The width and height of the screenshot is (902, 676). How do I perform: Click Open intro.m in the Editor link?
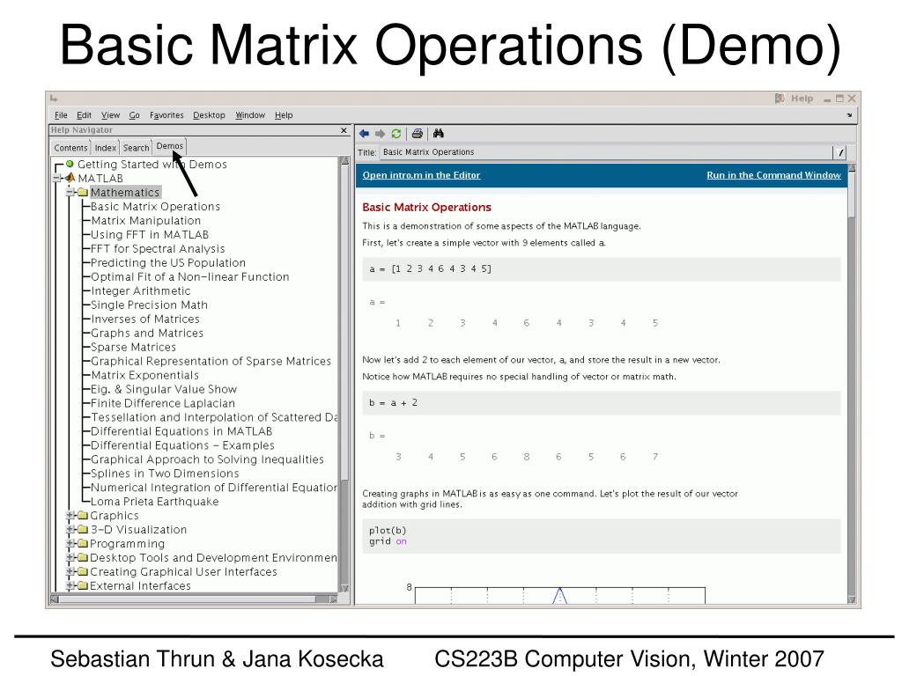tap(421, 175)
